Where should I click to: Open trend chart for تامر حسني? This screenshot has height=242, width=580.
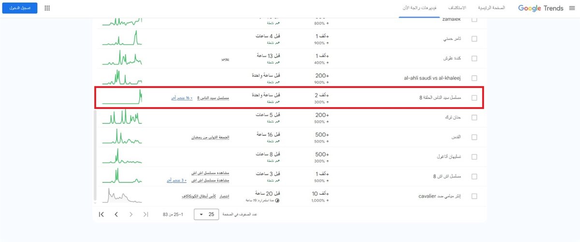123,39
